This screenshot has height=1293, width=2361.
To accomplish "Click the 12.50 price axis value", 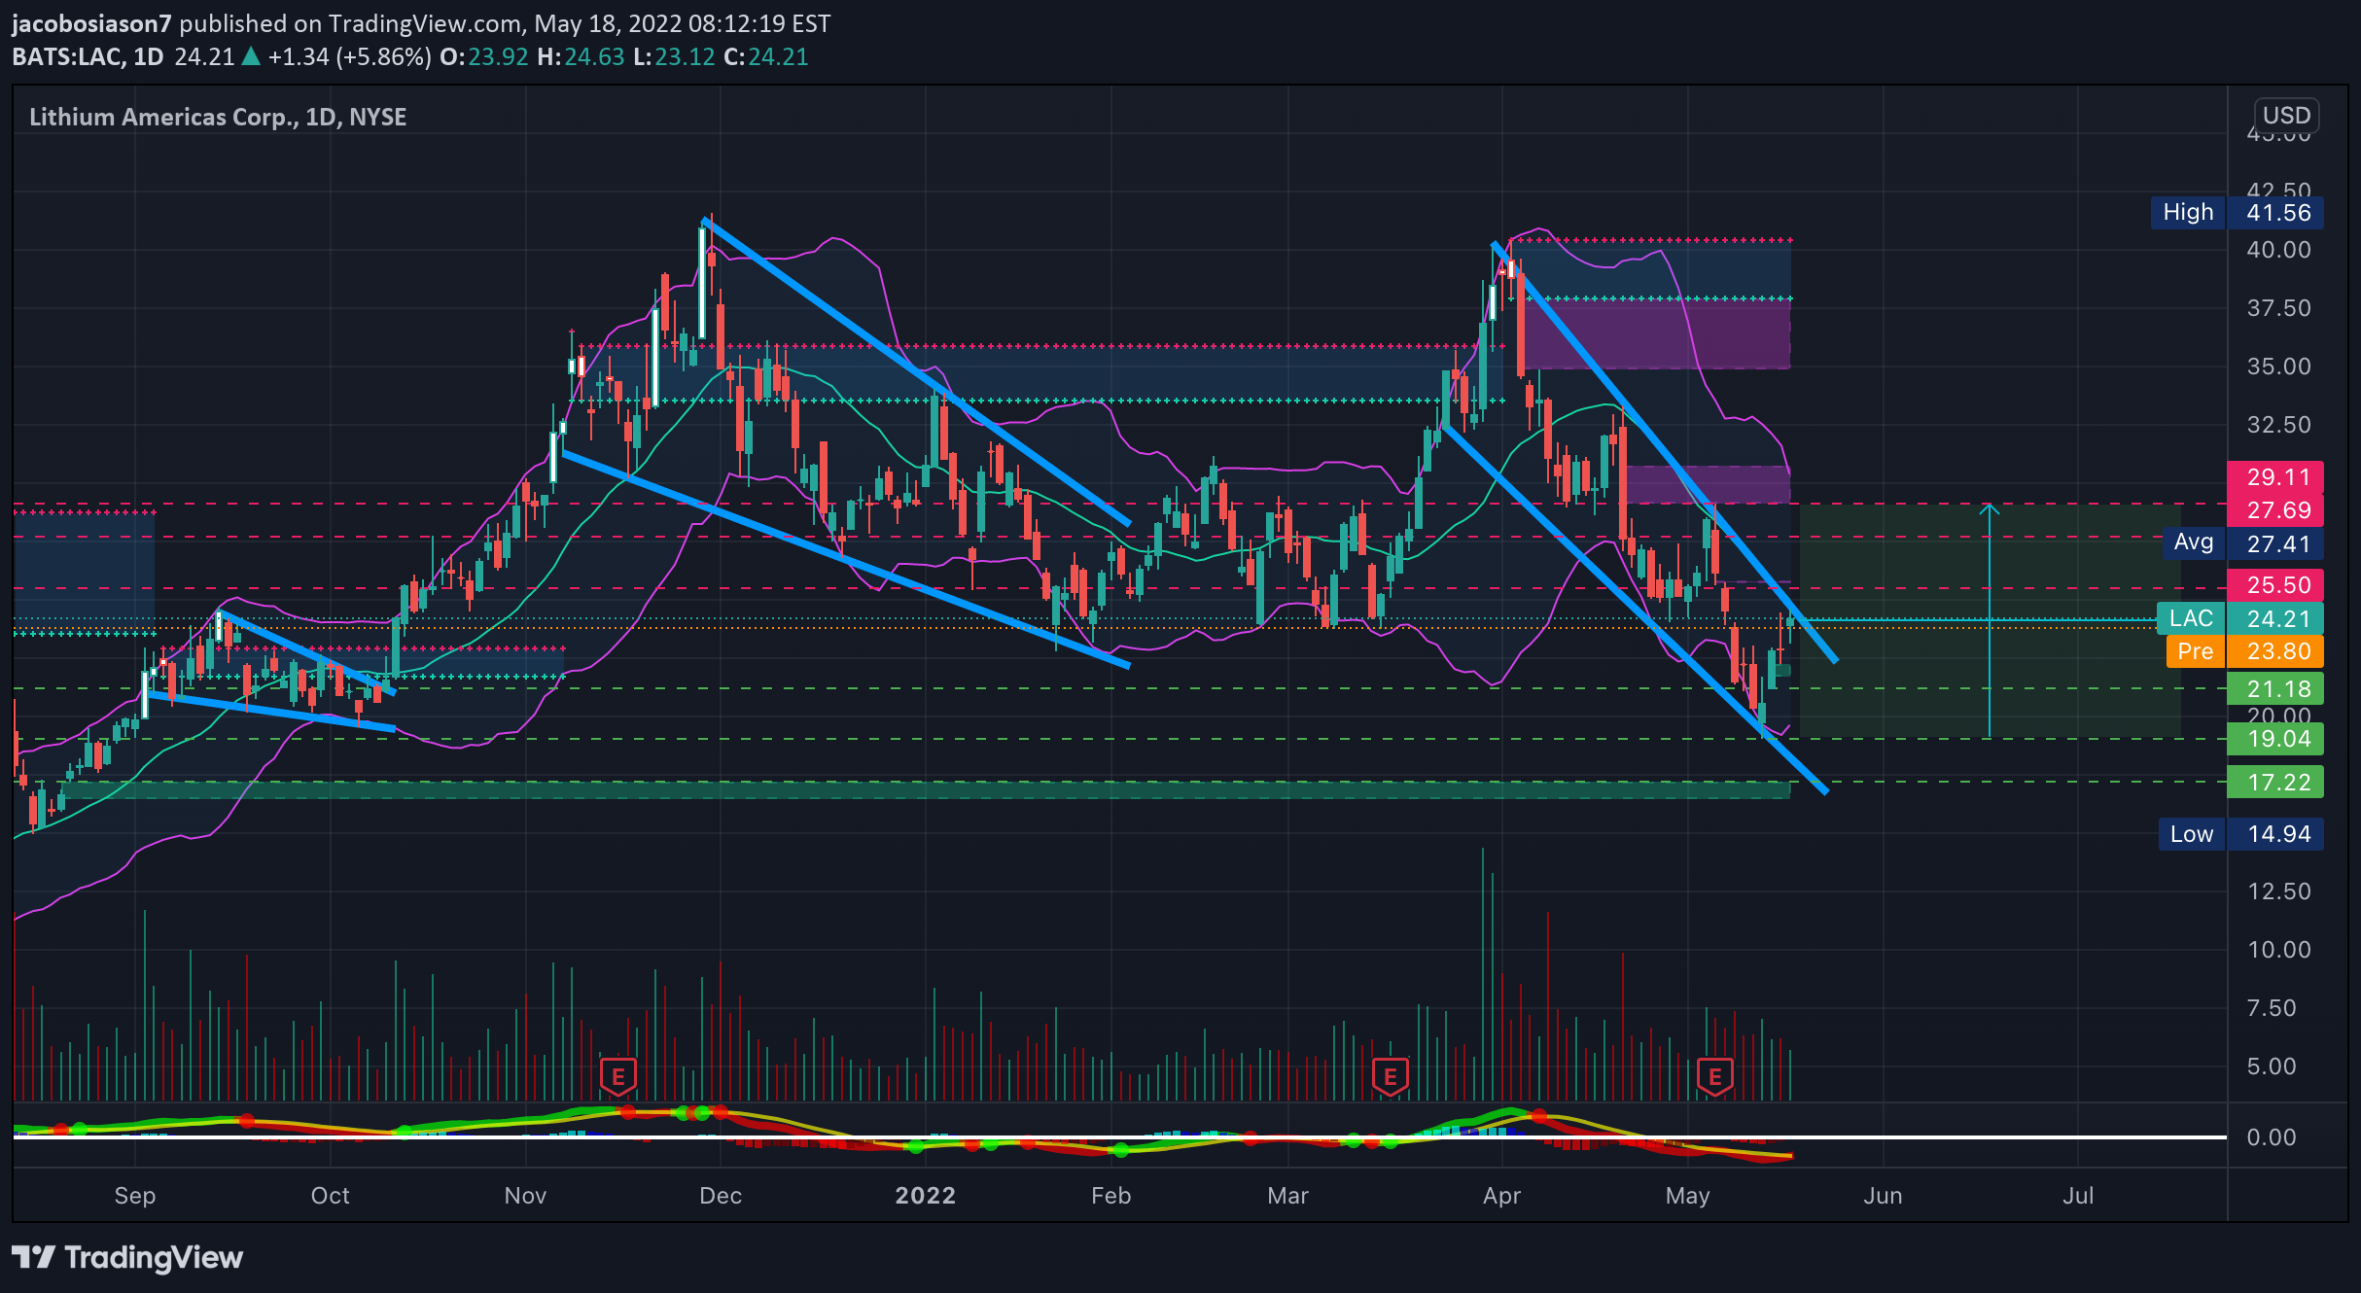I will [x=2278, y=891].
